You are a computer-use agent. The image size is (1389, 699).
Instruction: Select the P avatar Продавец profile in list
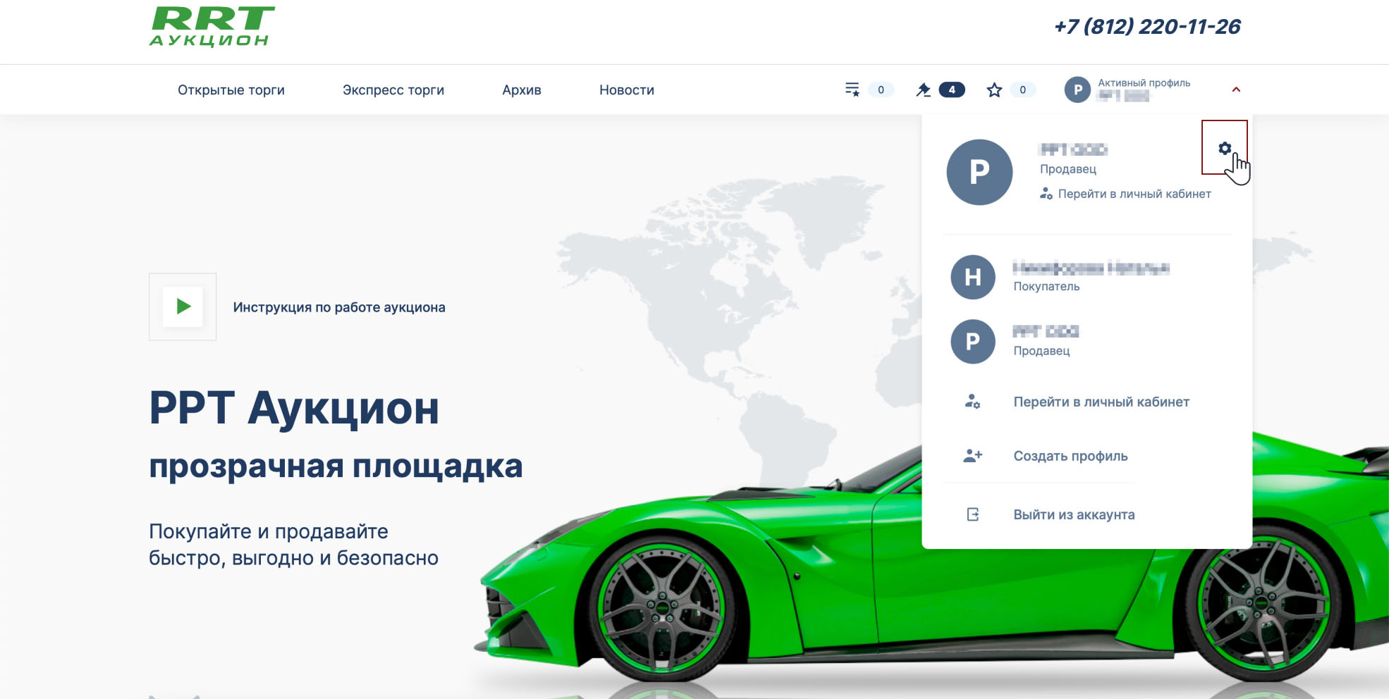point(973,342)
